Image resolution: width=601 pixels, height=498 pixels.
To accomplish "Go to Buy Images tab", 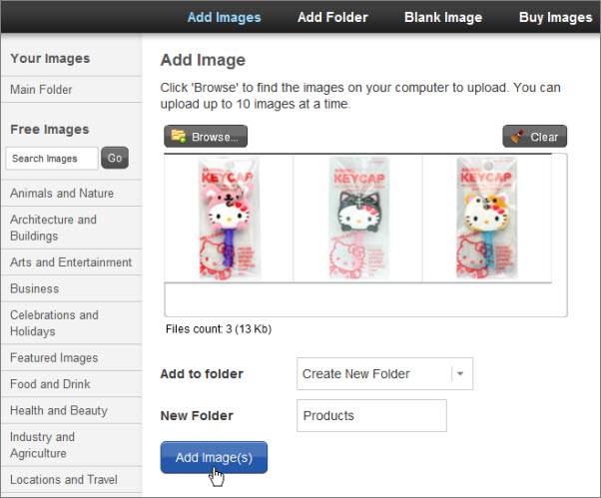I will (555, 17).
